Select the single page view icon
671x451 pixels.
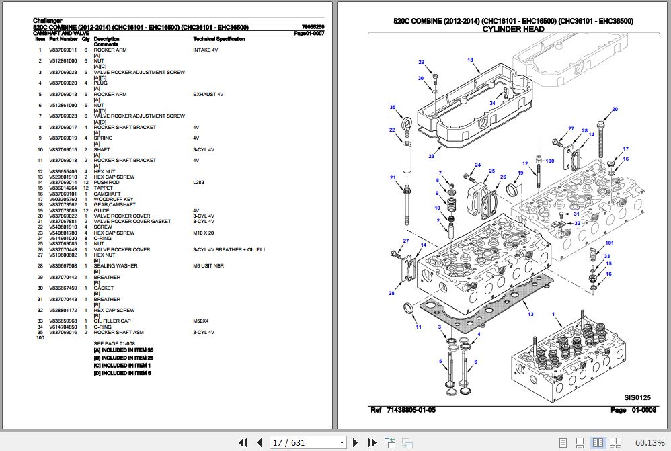tap(563, 442)
